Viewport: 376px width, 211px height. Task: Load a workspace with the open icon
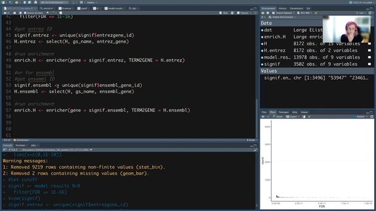(x=263, y=13)
